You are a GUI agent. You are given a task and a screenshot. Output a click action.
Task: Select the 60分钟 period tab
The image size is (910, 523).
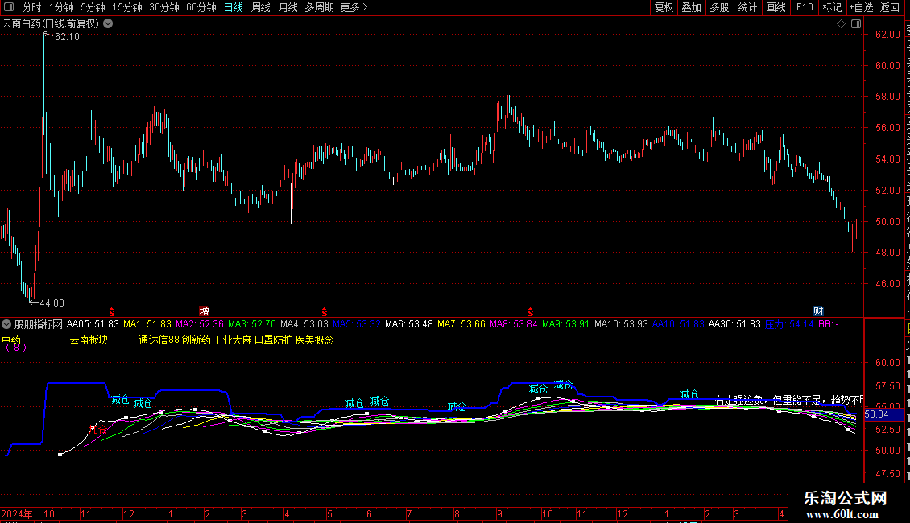pos(201,7)
